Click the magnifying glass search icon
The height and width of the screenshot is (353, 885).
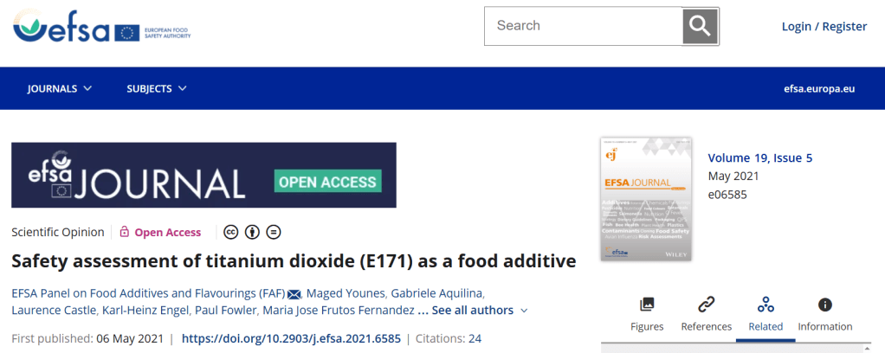(700, 26)
